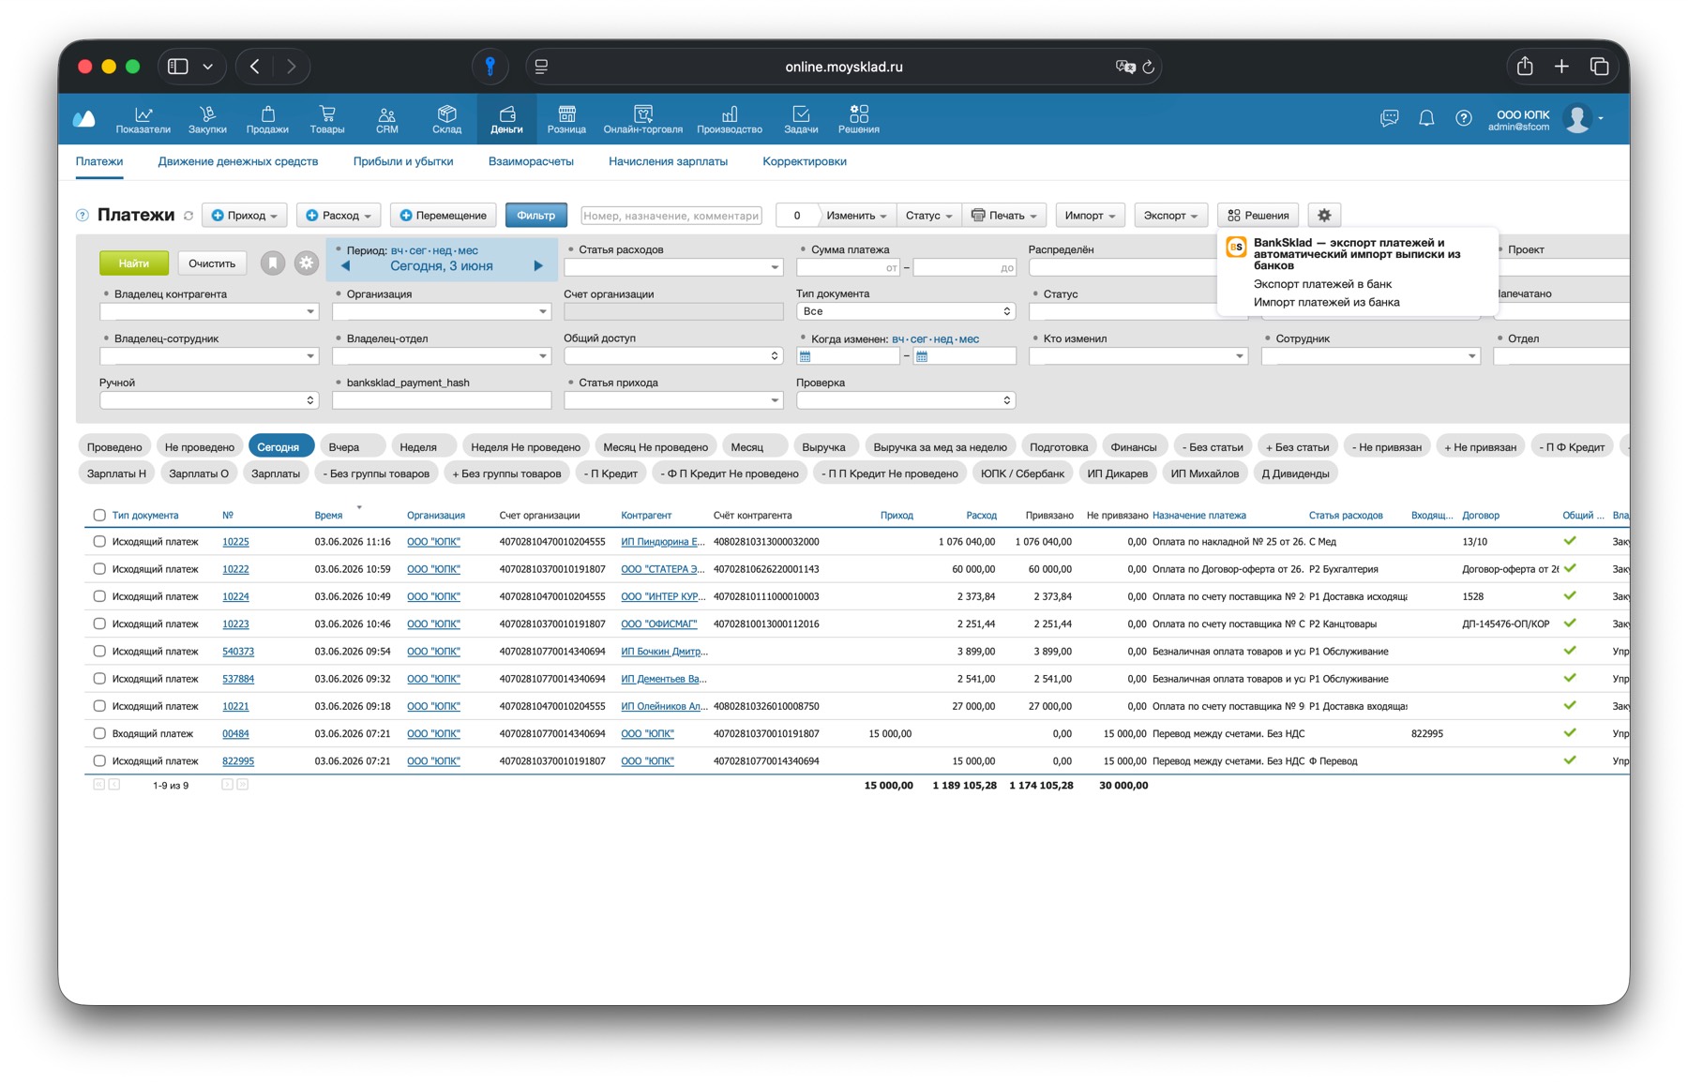Check the row of payment 10223
The width and height of the screenshot is (1688, 1082).
(99, 623)
